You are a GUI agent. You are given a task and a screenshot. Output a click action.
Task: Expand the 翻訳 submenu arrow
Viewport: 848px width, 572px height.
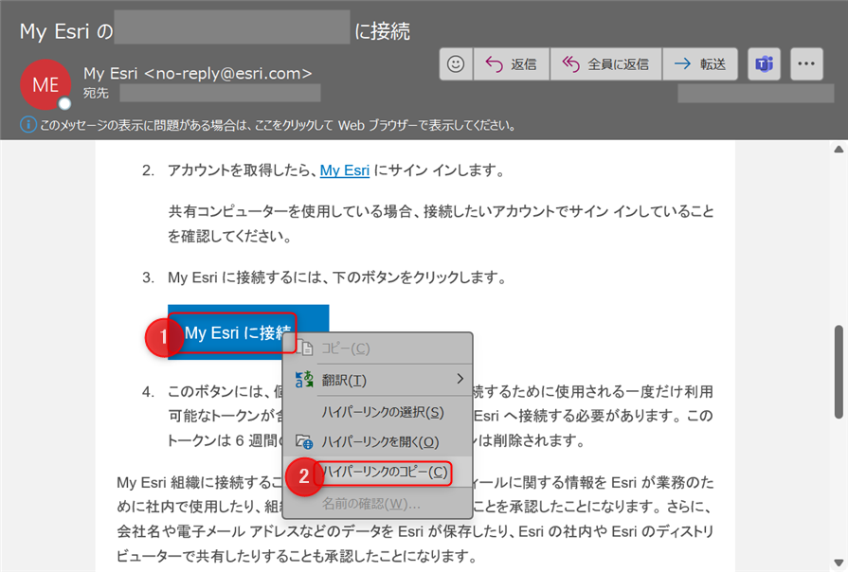pos(460,379)
